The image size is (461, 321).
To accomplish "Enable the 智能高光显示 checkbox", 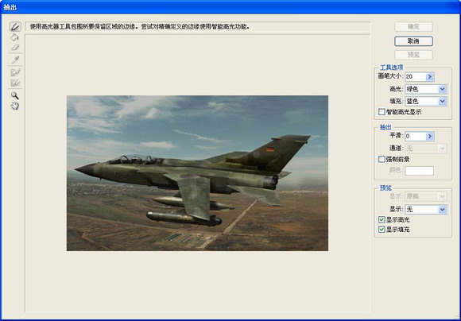I will [x=382, y=112].
